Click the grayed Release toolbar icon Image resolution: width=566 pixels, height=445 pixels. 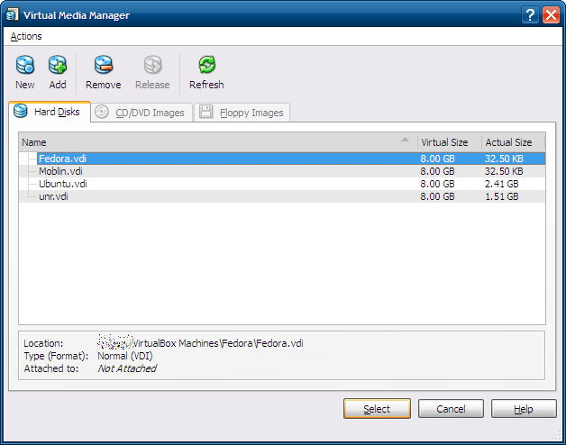pos(152,65)
